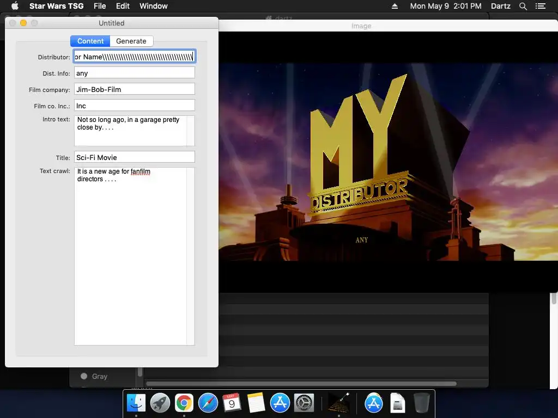Click the Dist. Info field containing any
This screenshot has width=558, height=418.
[135, 73]
